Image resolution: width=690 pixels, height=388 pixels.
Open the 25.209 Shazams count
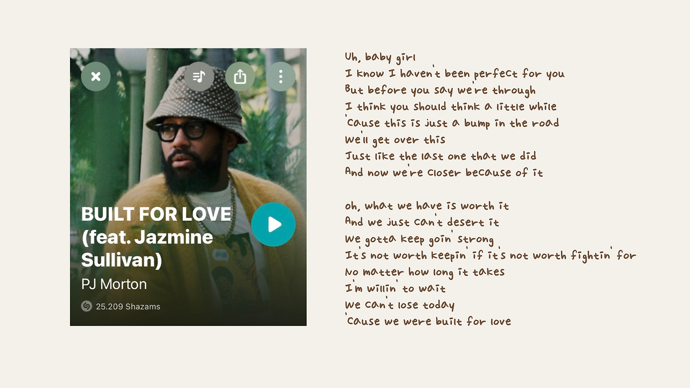point(128,307)
